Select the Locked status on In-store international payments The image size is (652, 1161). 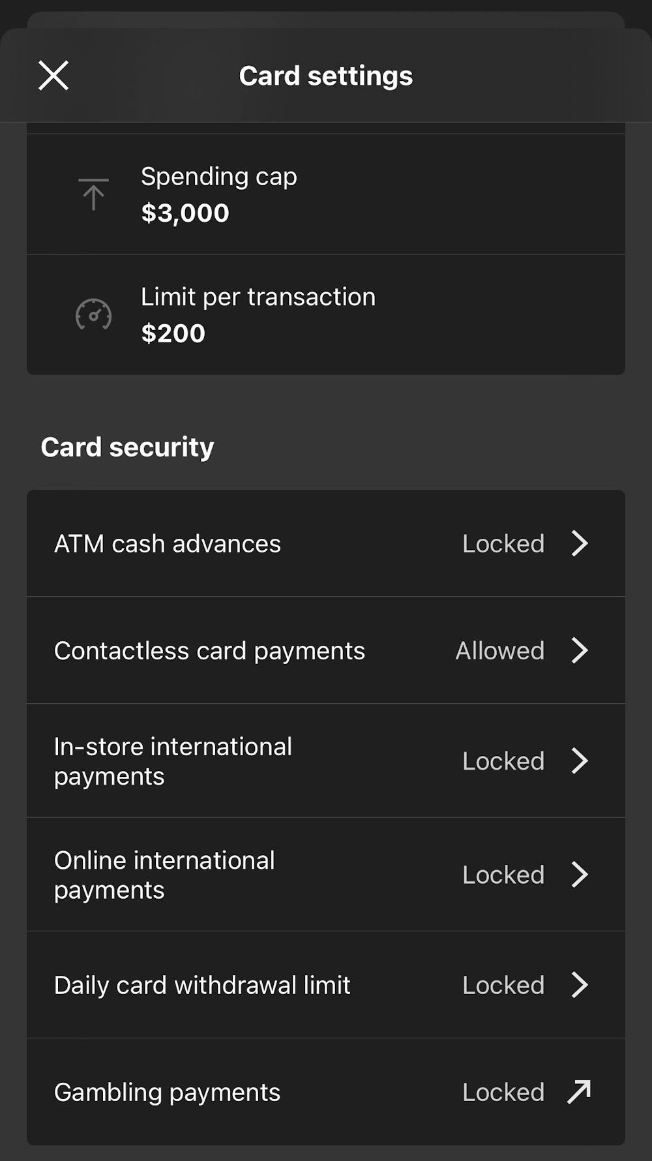click(503, 761)
